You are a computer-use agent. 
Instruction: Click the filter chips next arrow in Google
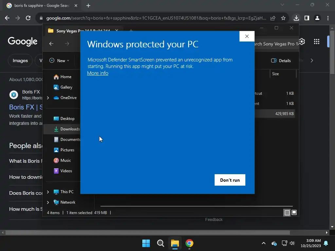click(x=312, y=60)
